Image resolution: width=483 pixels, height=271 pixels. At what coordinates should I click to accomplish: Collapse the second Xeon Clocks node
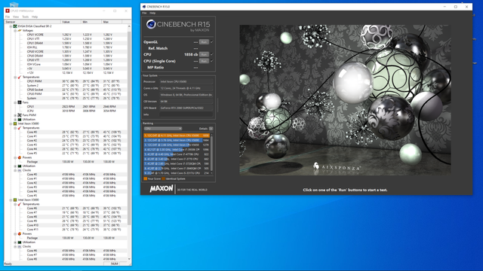click(15, 246)
